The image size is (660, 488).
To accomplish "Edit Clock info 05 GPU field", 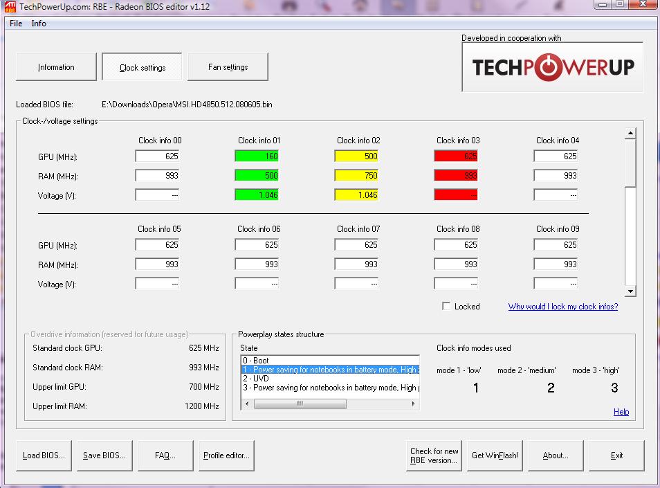I will 158,244.
